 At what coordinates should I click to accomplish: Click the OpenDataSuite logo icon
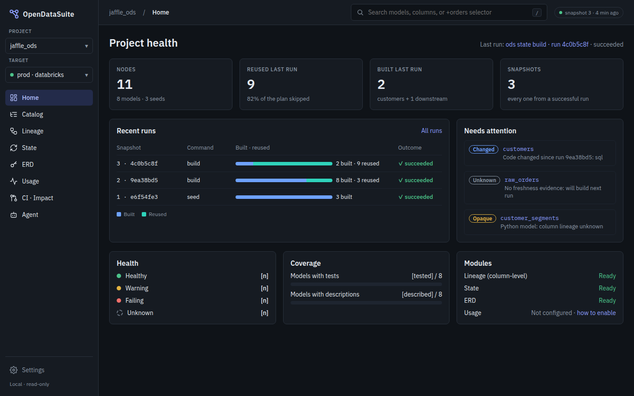coord(14,14)
